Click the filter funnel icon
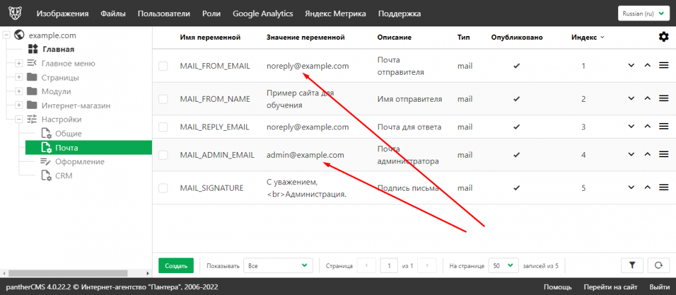Viewport: 676px width, 295px height. coord(632,265)
